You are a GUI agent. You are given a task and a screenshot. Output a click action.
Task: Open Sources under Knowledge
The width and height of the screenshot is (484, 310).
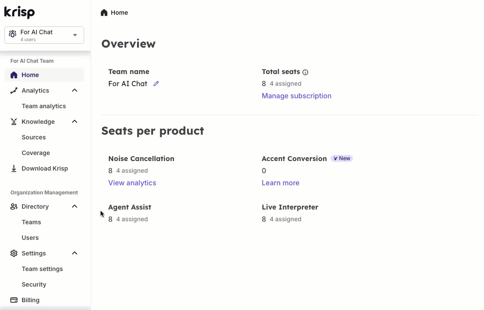34,137
